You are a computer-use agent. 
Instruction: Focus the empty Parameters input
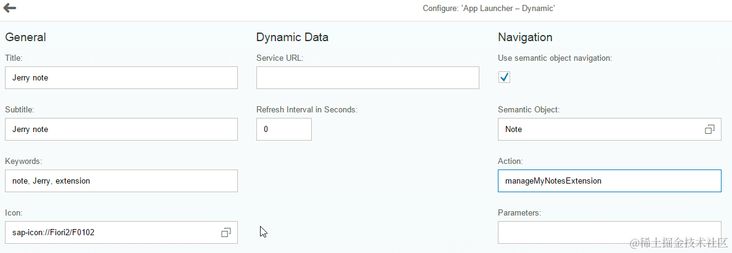tap(609, 233)
